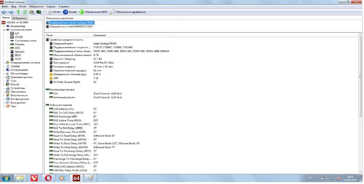
Task: Select Программы in the tree
Action: pos(16,92)
